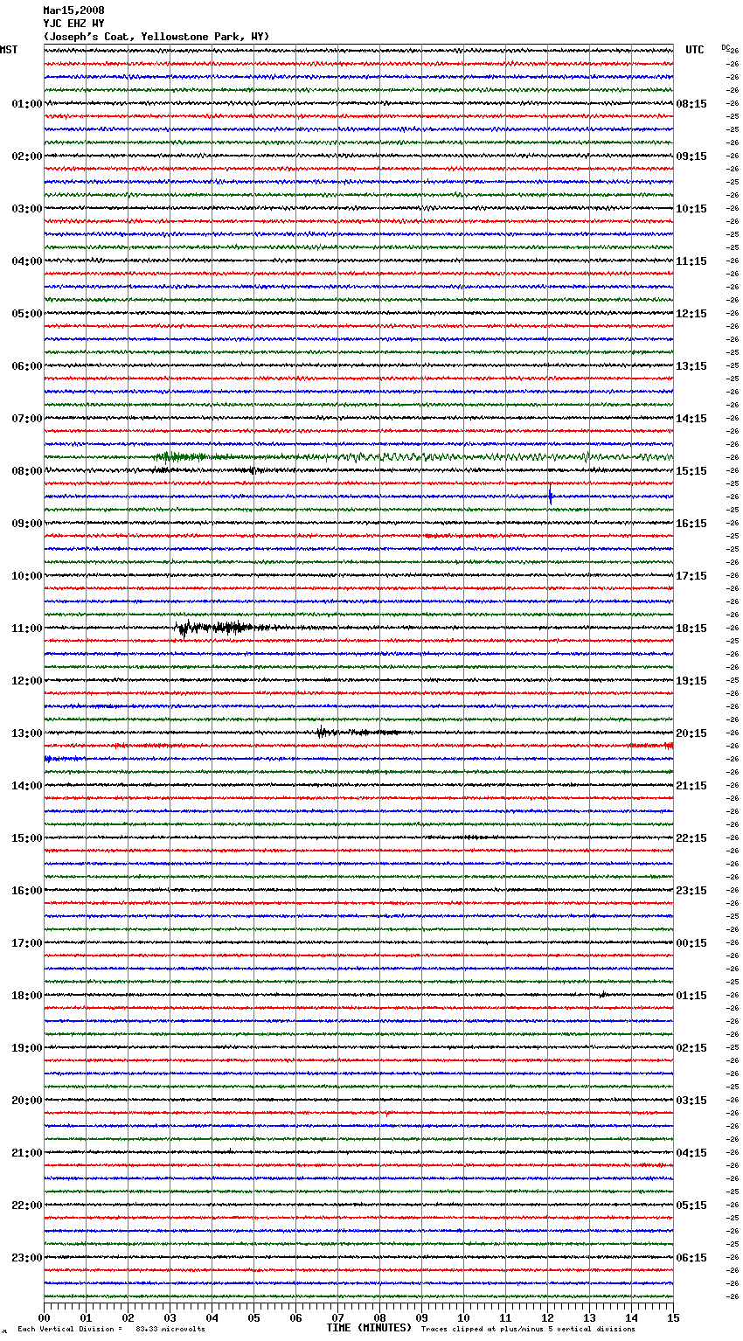Click the 16:00 MST time label
743x1341 pixels.
[26, 891]
